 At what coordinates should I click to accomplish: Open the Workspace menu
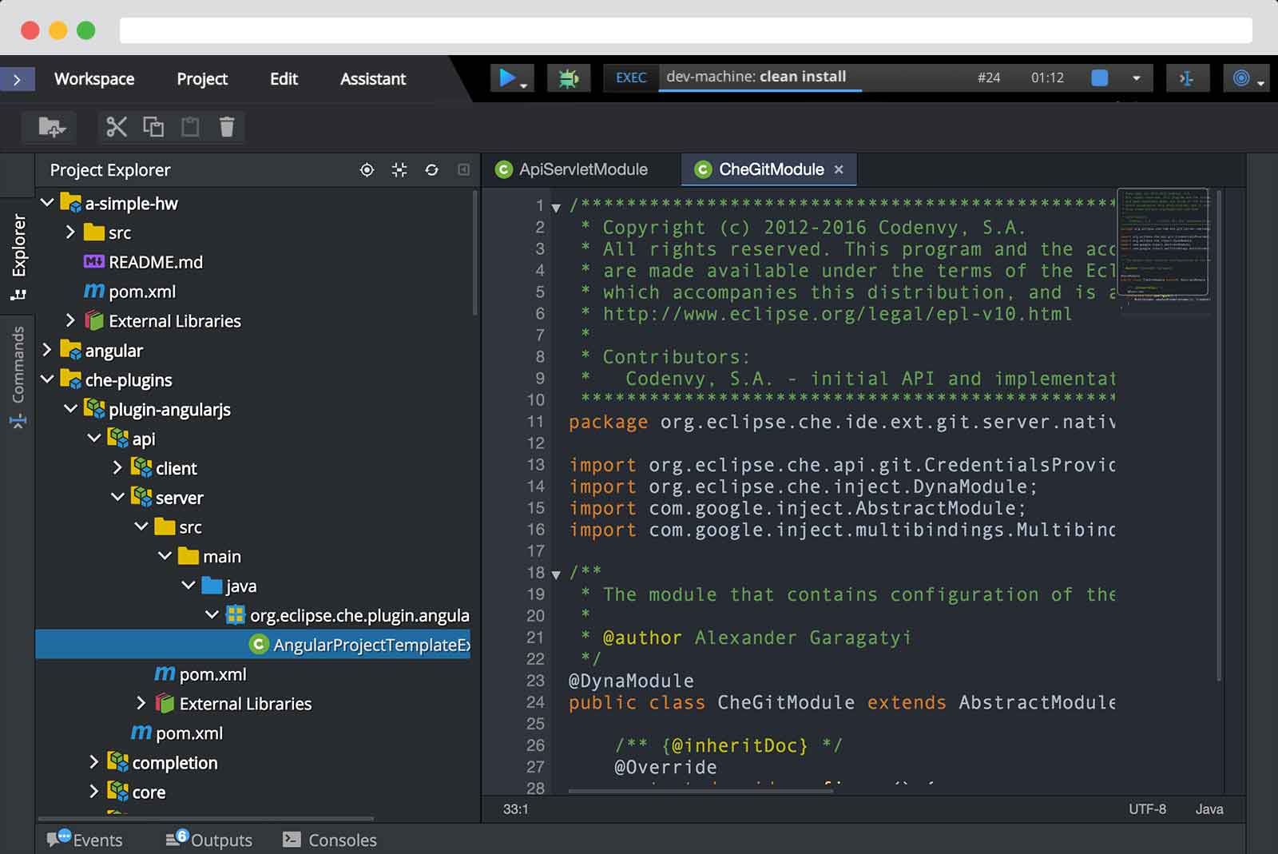tap(93, 78)
